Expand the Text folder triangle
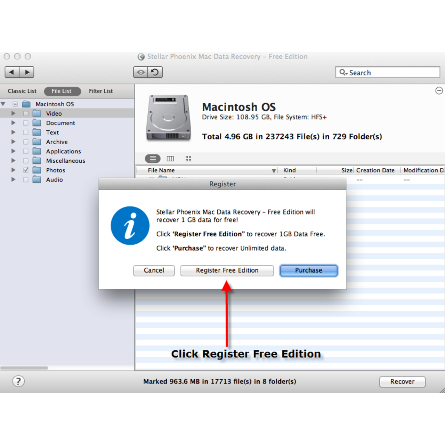The image size is (445, 445). coord(14,132)
